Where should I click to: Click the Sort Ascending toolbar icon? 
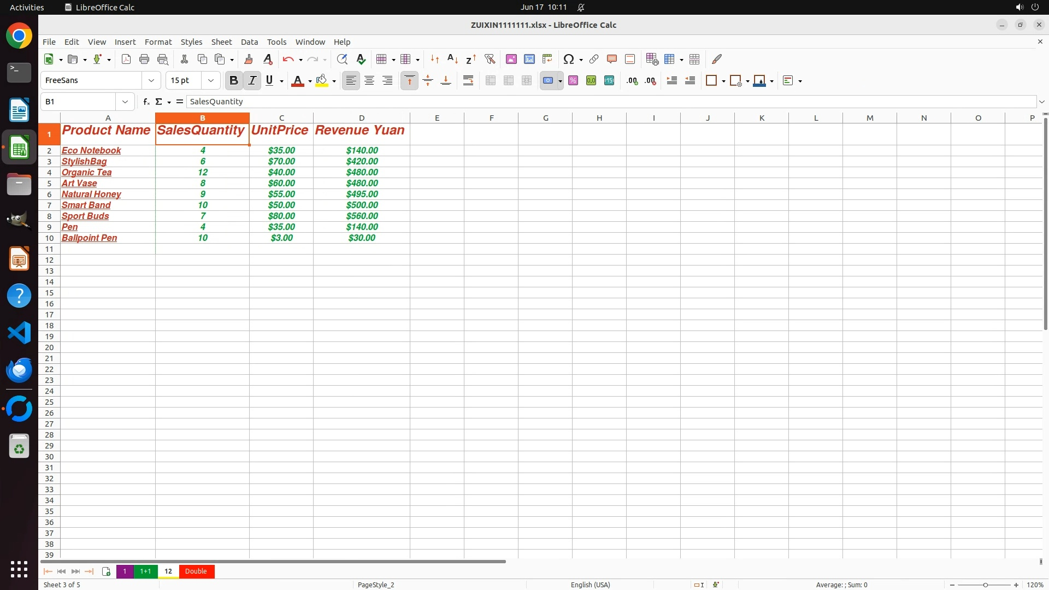(452, 59)
